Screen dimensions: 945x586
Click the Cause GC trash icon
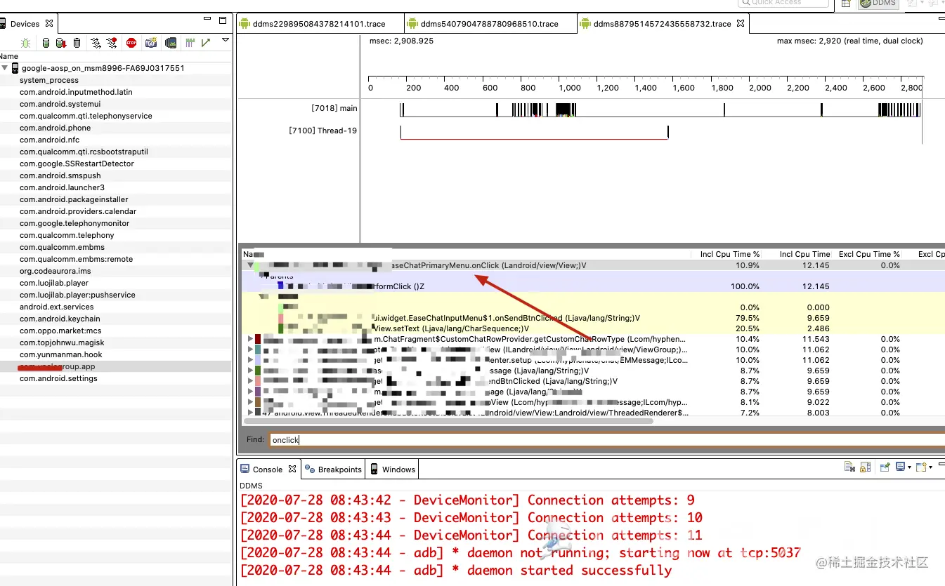coord(77,43)
